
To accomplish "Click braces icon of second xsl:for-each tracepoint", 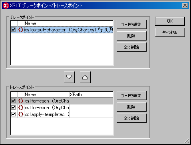I will tap(21, 108).
